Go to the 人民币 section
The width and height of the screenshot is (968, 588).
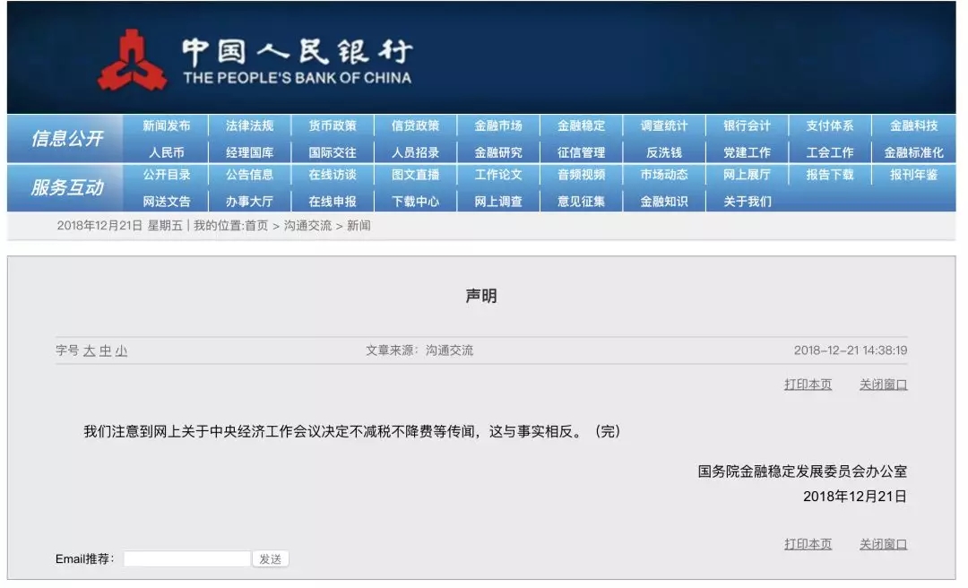tap(166, 152)
